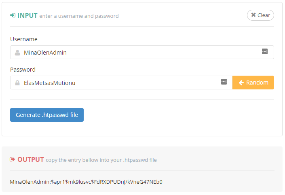This screenshot has width=285, height=195.
Task: Click the 'copy the entry bellow' hint text
Action: tap(101, 160)
